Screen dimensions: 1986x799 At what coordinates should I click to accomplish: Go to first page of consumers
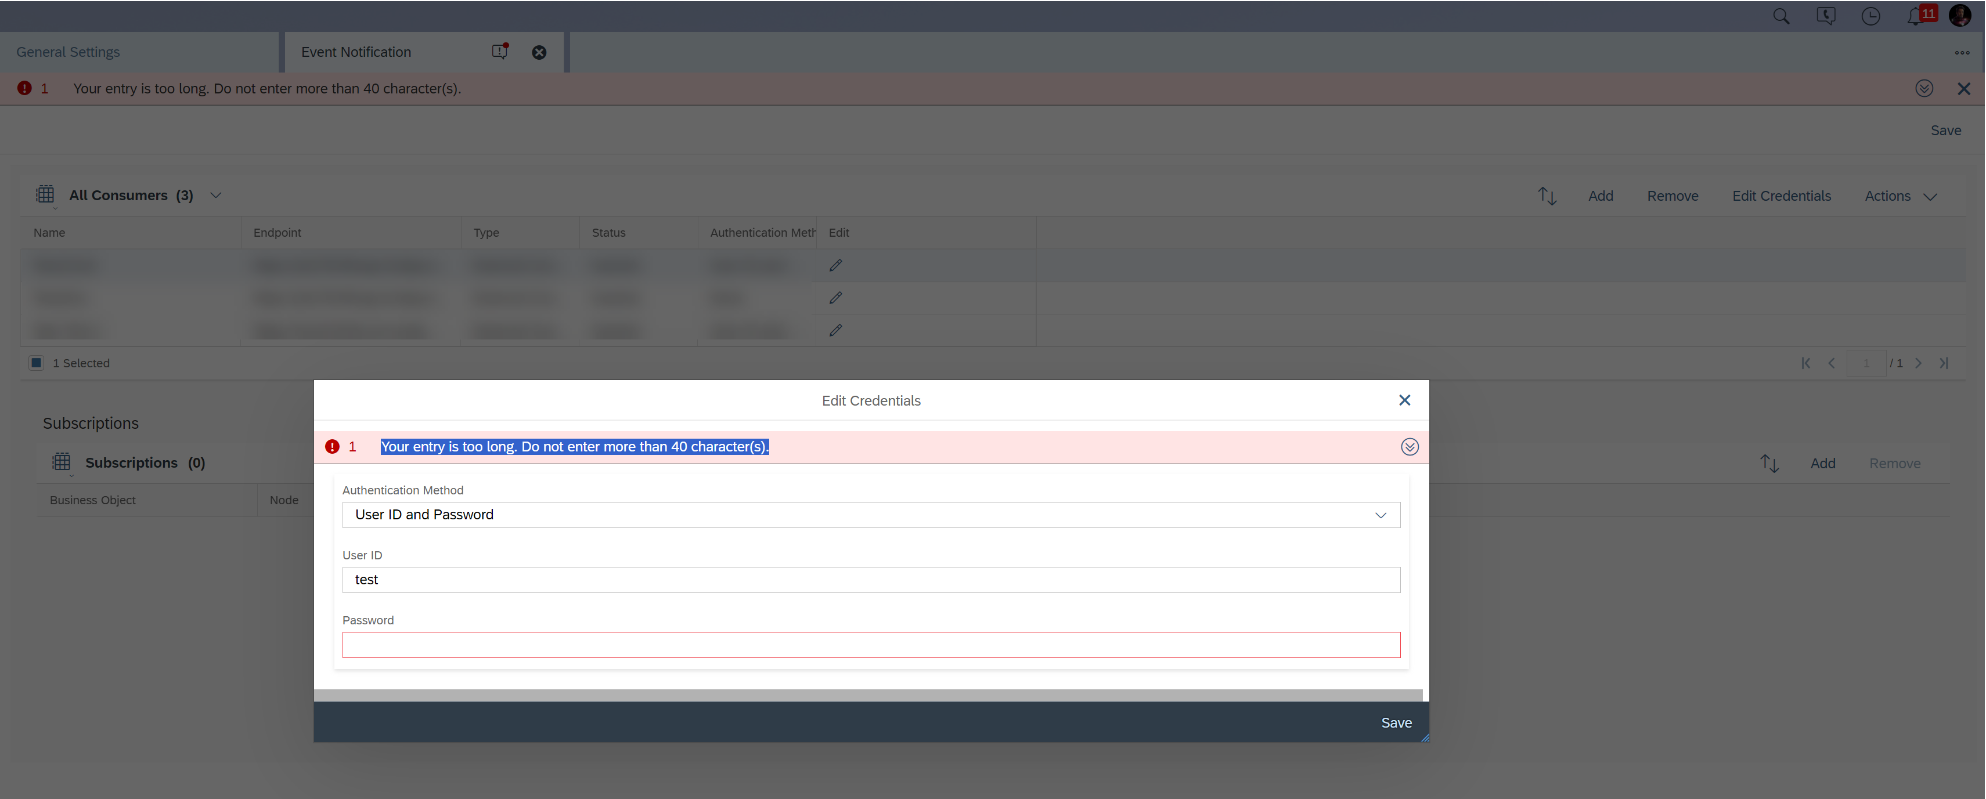pyautogui.click(x=1805, y=364)
